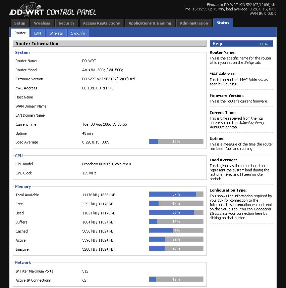Open Applications & Gaming tab
The width and height of the screenshot is (286, 288).
pyautogui.click(x=150, y=23)
